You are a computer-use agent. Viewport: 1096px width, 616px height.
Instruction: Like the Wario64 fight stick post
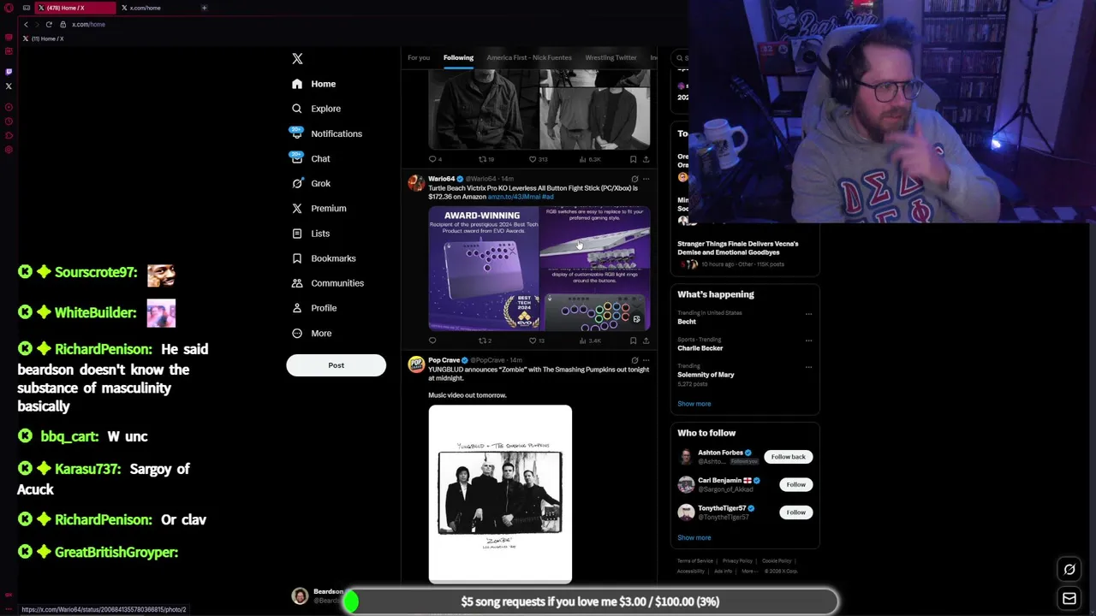pyautogui.click(x=536, y=341)
